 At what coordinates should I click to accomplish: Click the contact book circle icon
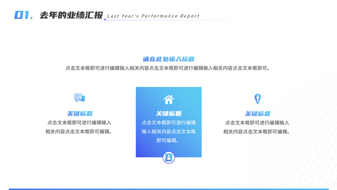pyautogui.click(x=168, y=157)
